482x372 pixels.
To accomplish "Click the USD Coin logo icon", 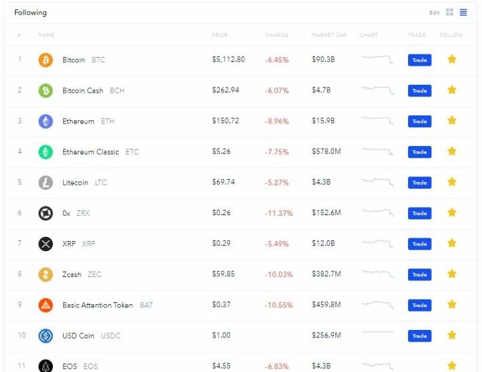I will [45, 336].
